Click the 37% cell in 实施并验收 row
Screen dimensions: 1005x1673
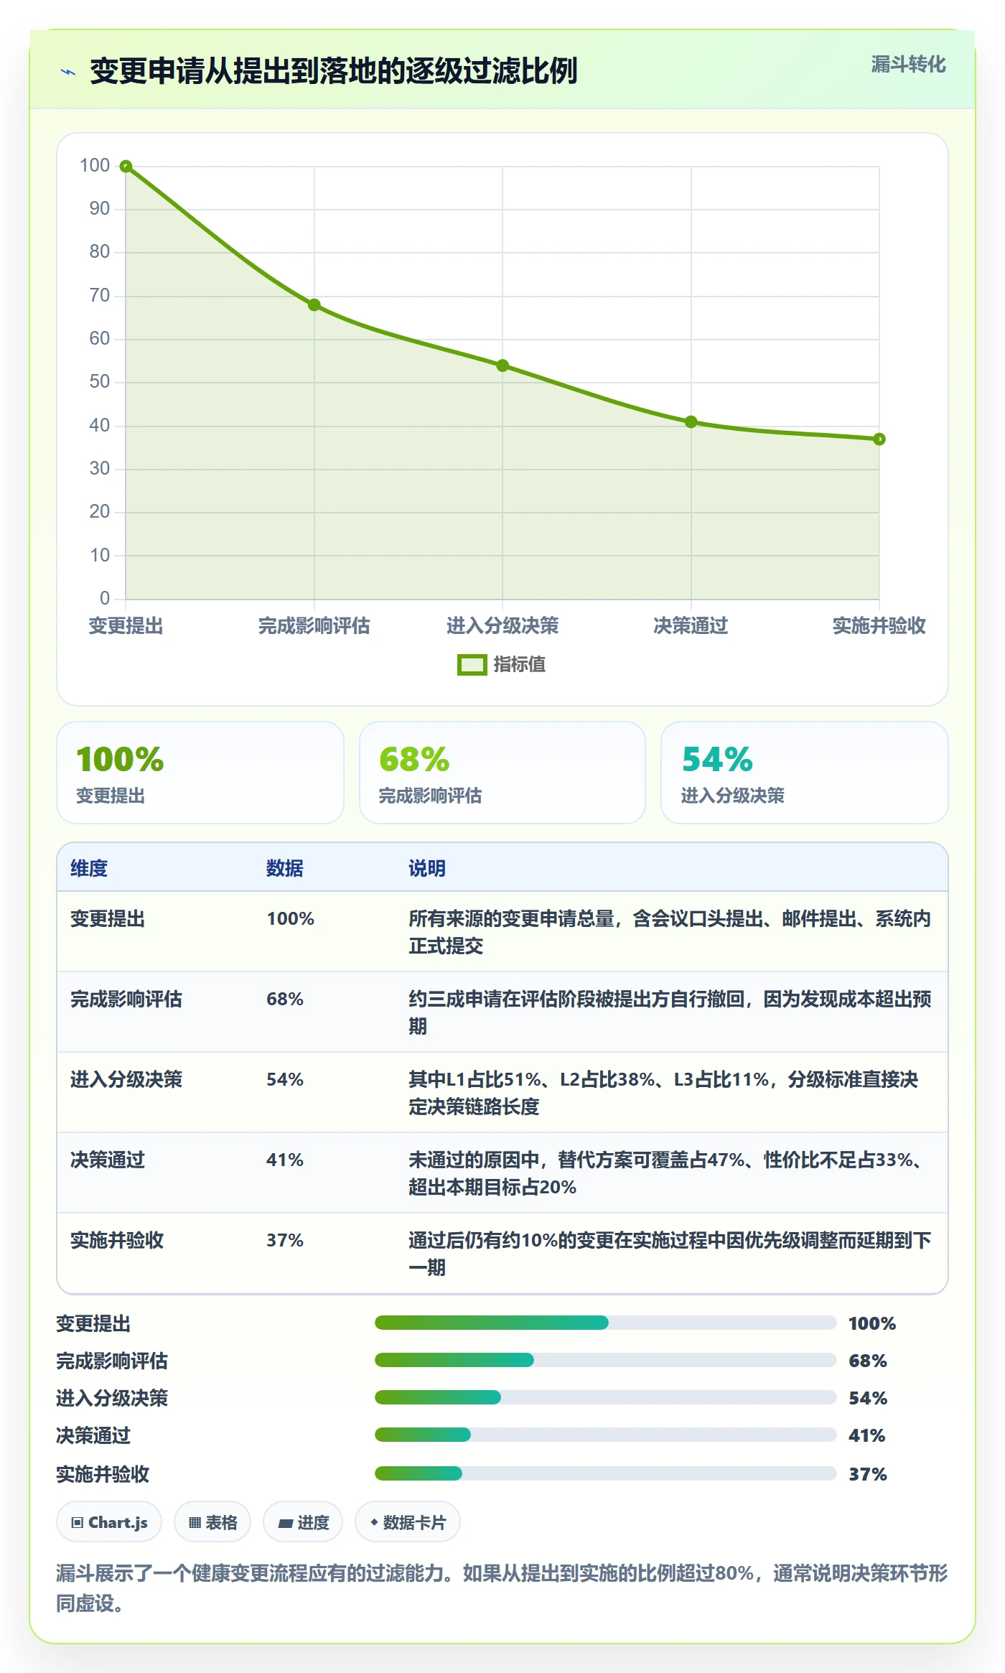(x=285, y=1240)
